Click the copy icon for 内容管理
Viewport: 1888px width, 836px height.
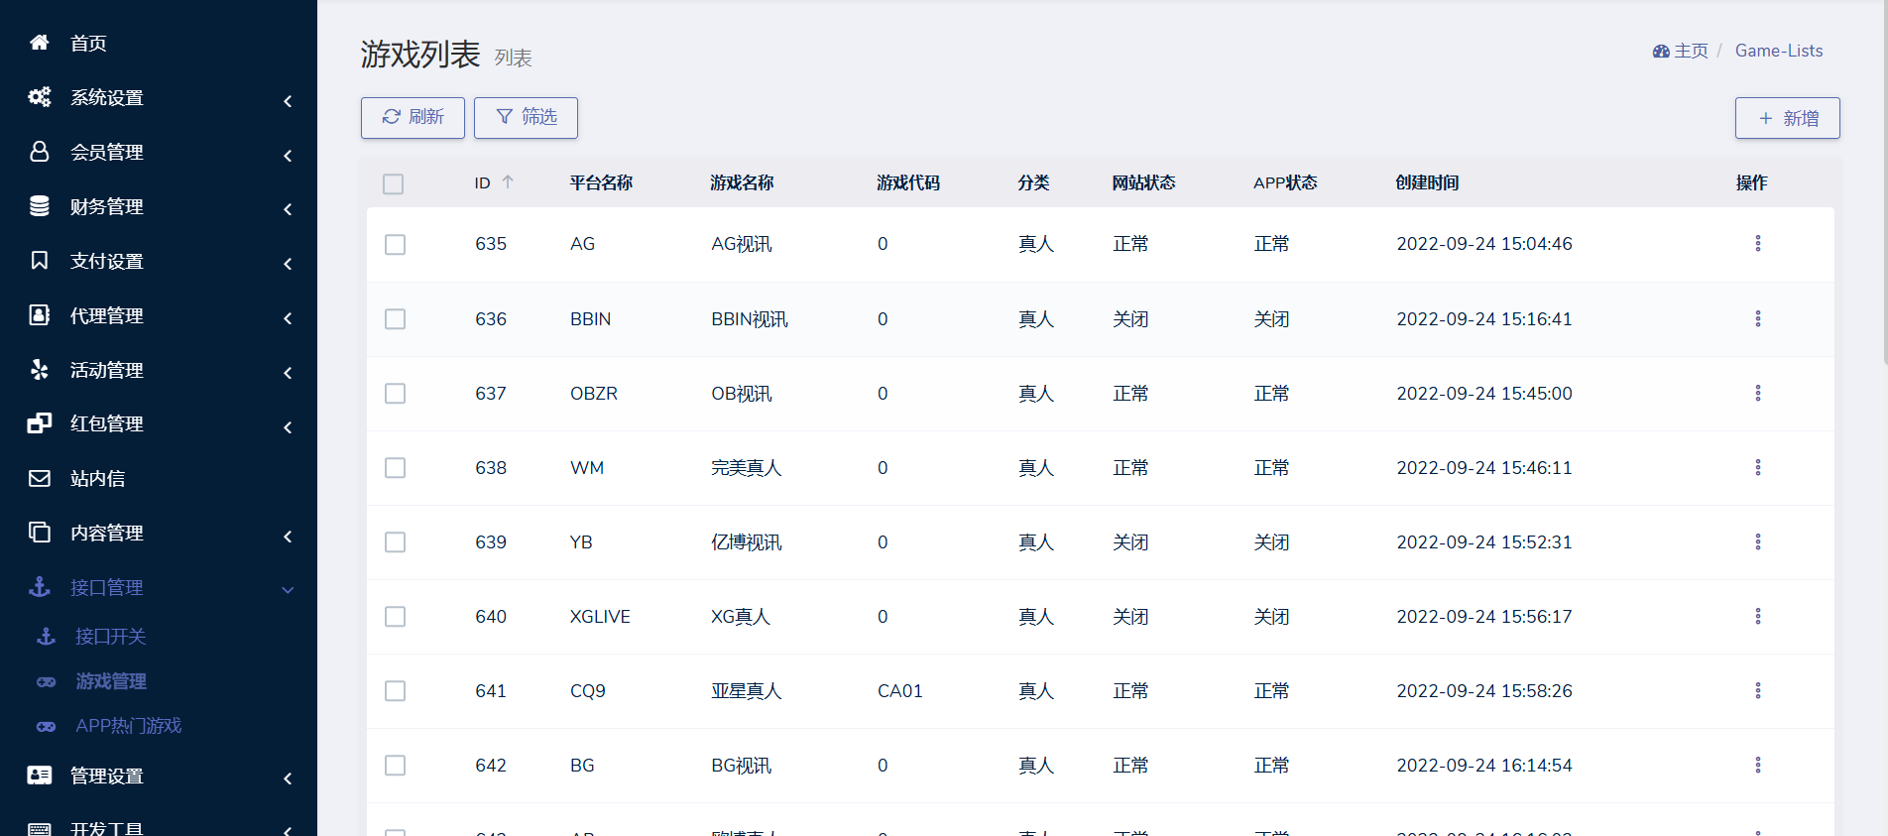point(40,533)
